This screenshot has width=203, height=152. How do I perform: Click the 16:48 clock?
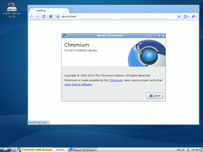tap(195, 150)
